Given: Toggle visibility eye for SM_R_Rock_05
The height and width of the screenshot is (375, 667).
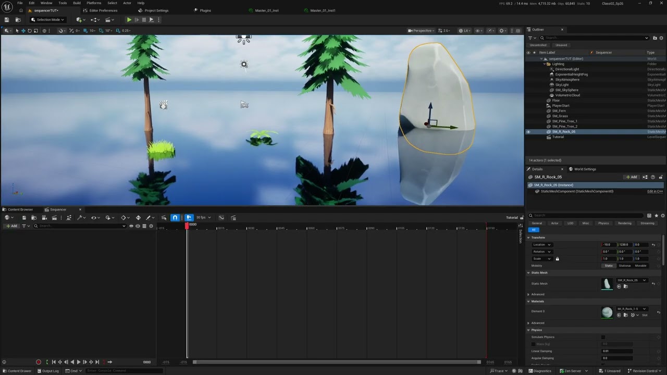Looking at the screenshot, I should click(x=528, y=132).
